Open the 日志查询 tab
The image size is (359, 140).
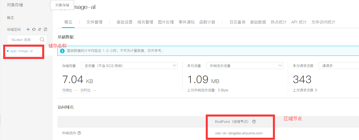237,22
